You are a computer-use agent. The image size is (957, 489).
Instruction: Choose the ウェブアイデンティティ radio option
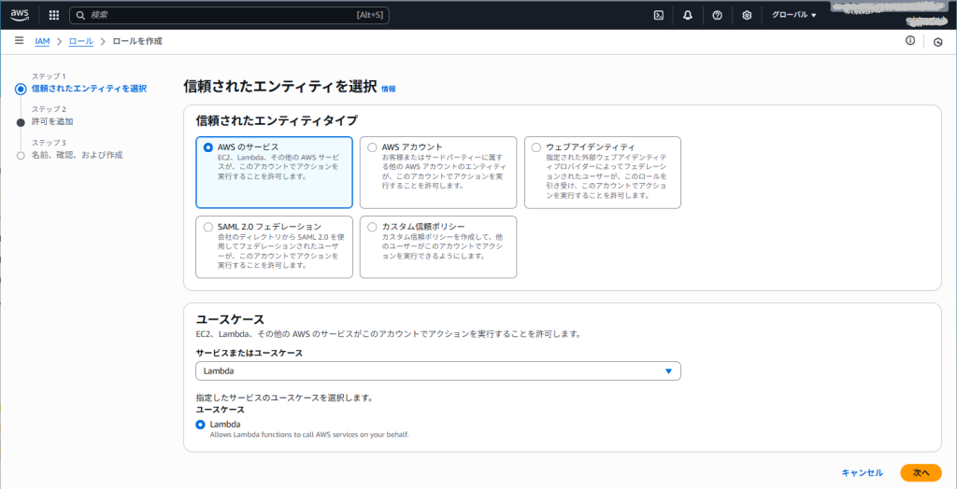pos(536,147)
